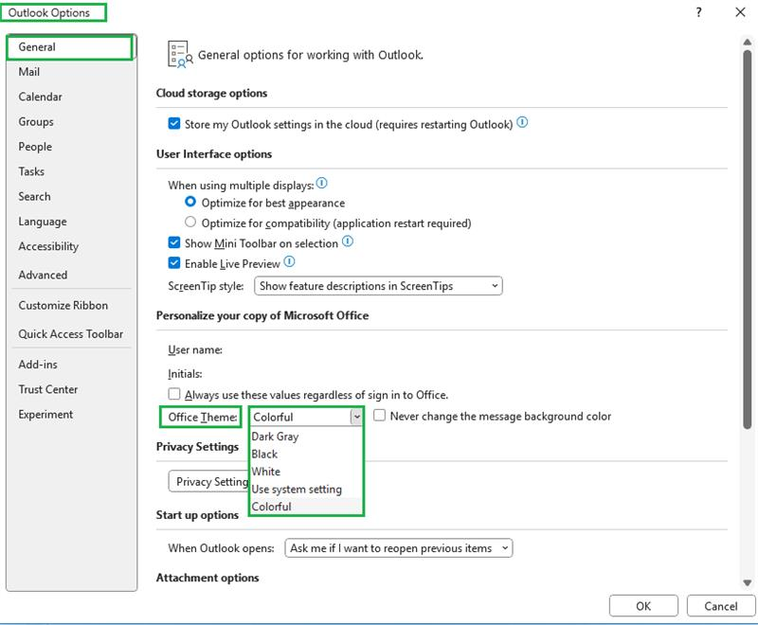Click the Privacy Settings button
The height and width of the screenshot is (625, 758).
[x=208, y=482]
